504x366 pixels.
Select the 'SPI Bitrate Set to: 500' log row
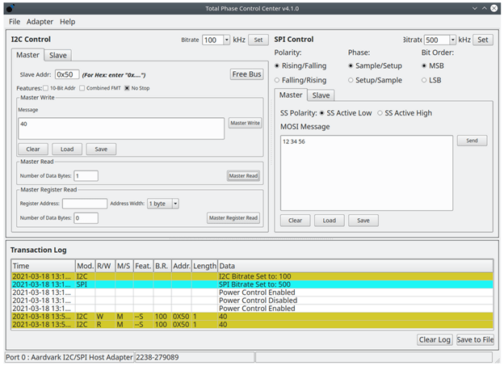pos(252,284)
